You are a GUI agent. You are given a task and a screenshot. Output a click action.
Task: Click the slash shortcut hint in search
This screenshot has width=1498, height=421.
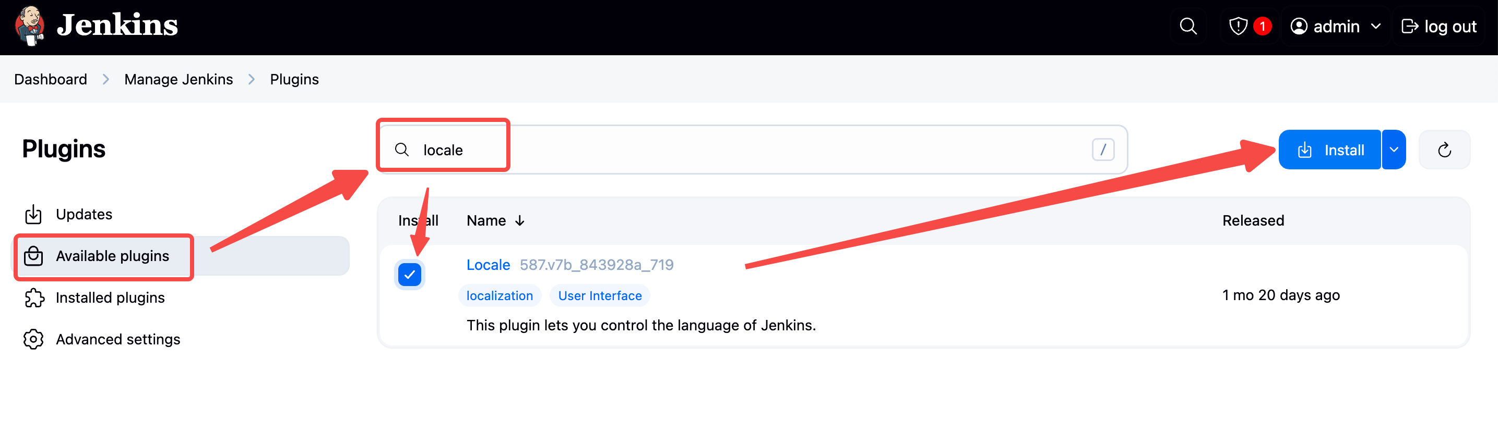coord(1102,150)
